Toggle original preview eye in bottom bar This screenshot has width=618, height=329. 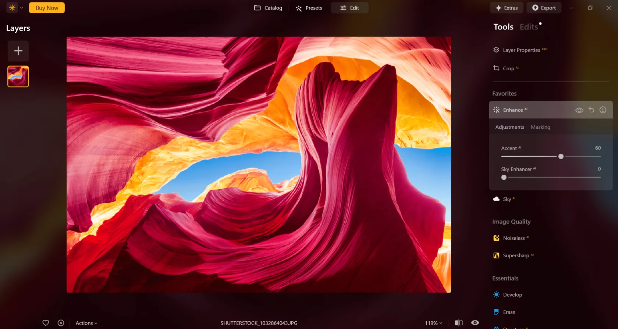[475, 323]
